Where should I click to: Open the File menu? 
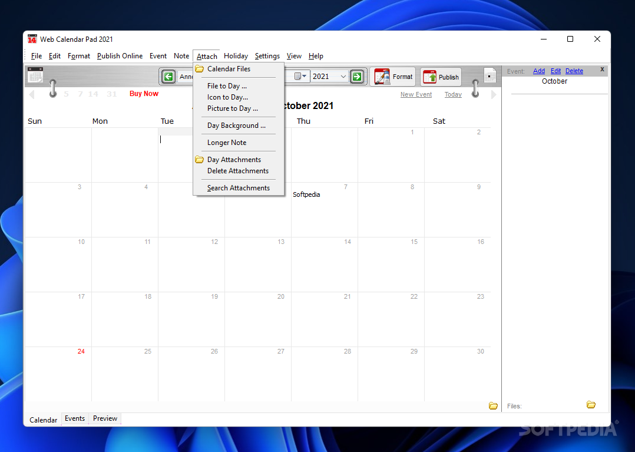tap(37, 56)
